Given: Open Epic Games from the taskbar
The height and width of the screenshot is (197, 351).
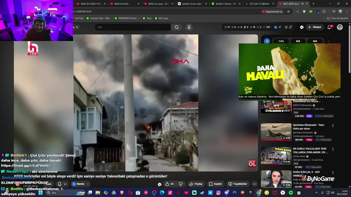Looking at the screenshot, I should tap(250, 193).
